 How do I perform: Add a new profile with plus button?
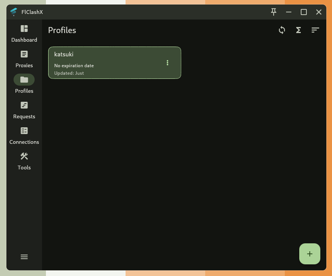[x=309, y=254]
